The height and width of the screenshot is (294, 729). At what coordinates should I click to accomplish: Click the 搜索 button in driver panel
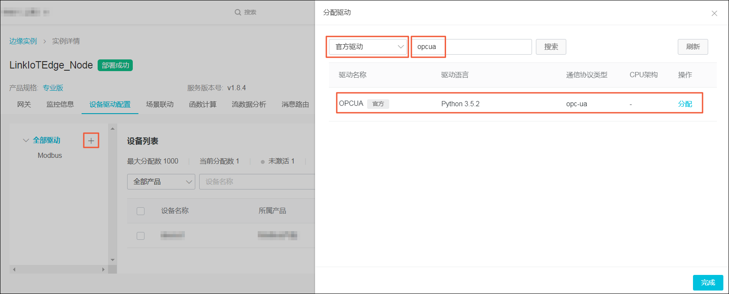coord(551,47)
